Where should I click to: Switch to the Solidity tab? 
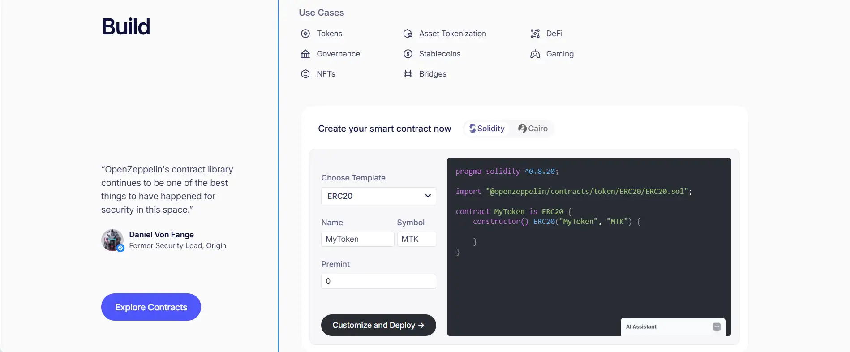(487, 129)
